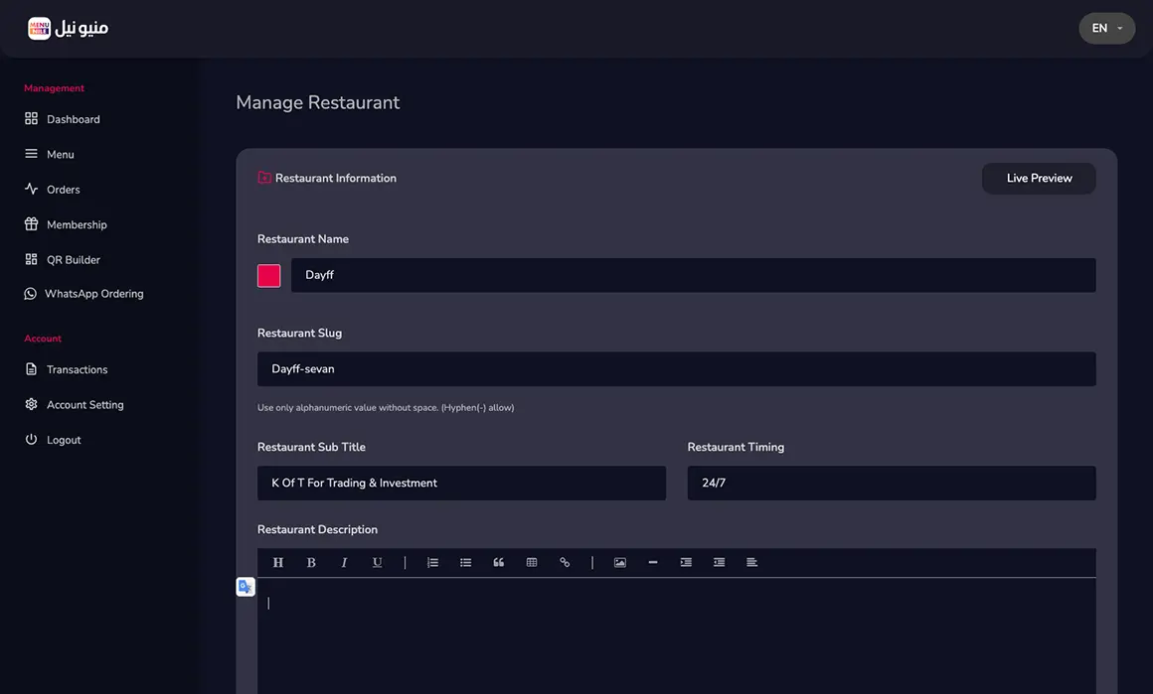Insert an image via the picture icon
1153x694 pixels.
coord(620,563)
